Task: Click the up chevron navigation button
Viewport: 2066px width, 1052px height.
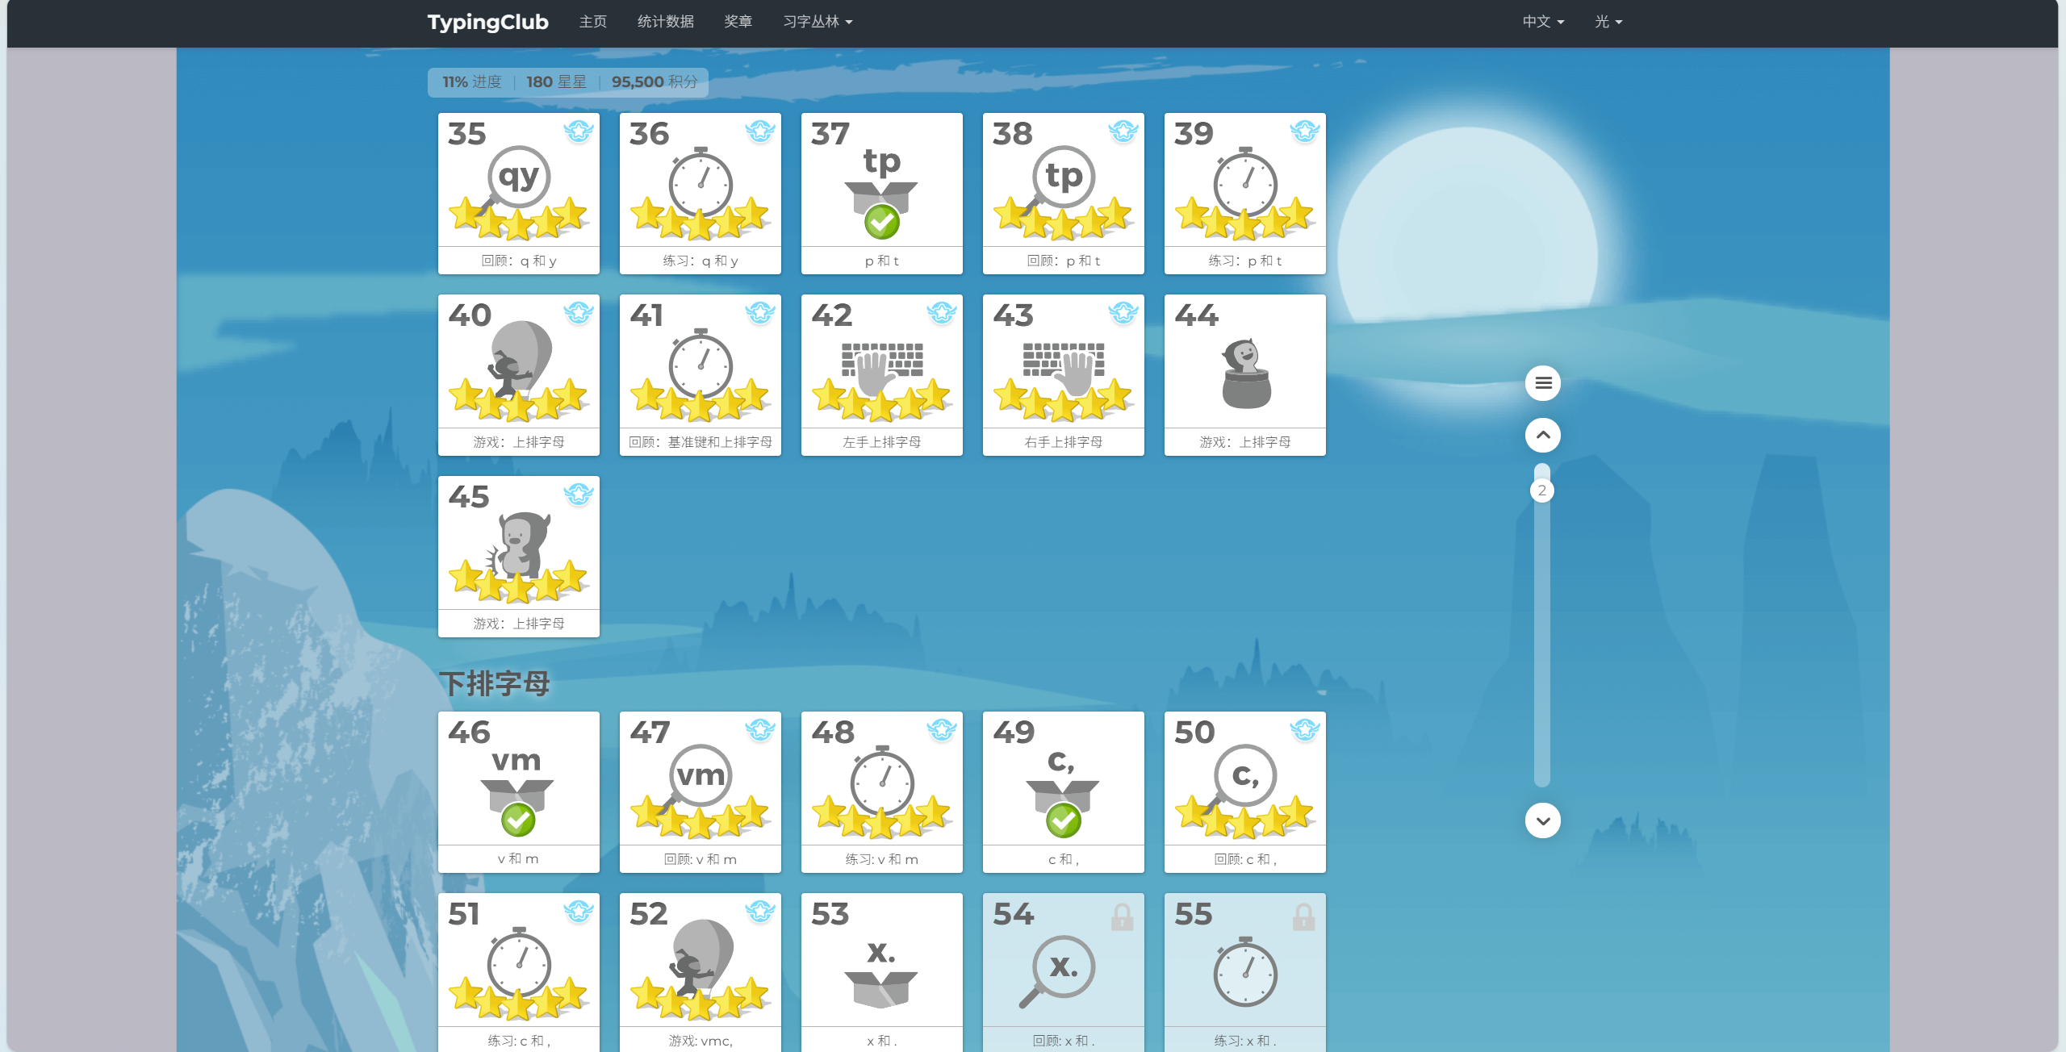Action: tap(1543, 436)
